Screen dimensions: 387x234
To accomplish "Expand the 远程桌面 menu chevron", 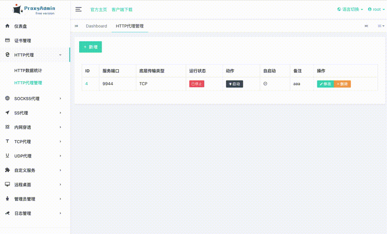I will click(60, 185).
